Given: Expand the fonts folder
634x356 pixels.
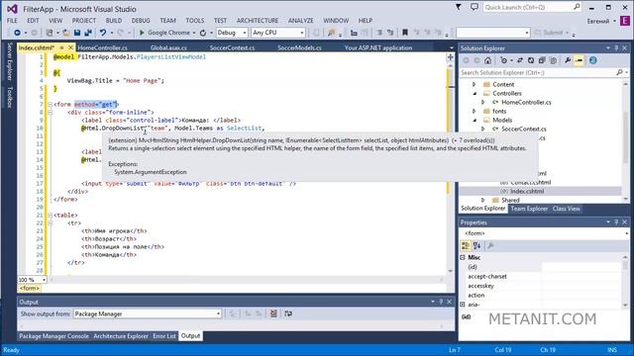Looking at the screenshot, I should tap(475, 111).
